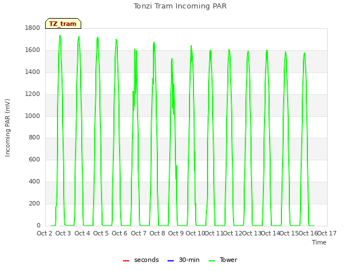Select the red seconds legend swatch
The image size is (361, 271).
coord(126,260)
